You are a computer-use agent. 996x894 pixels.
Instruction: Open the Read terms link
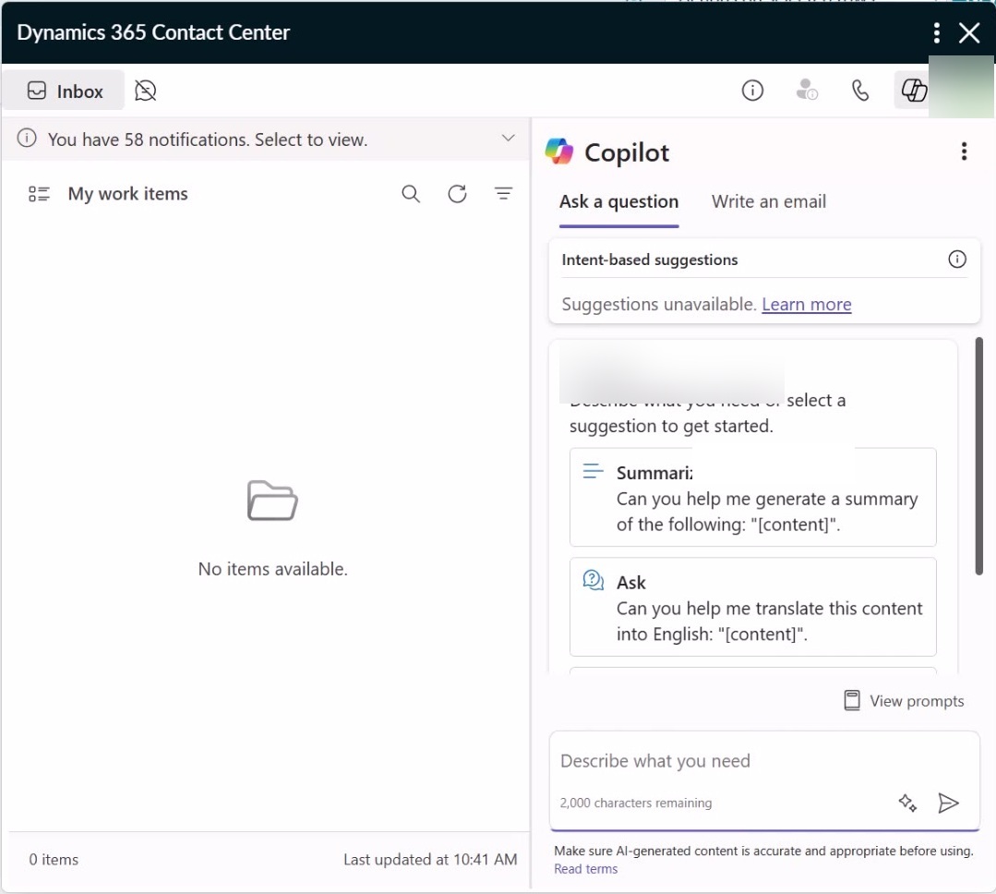[x=585, y=869]
